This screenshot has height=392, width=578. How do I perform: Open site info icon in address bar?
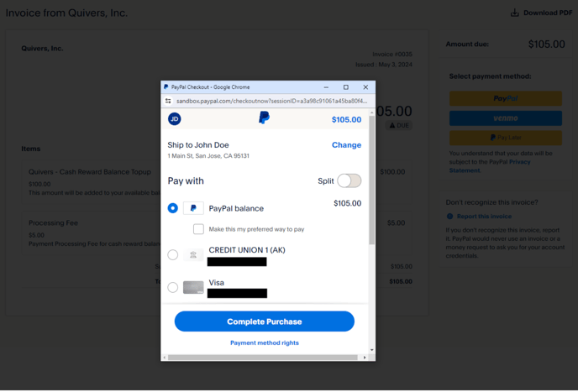click(x=168, y=101)
